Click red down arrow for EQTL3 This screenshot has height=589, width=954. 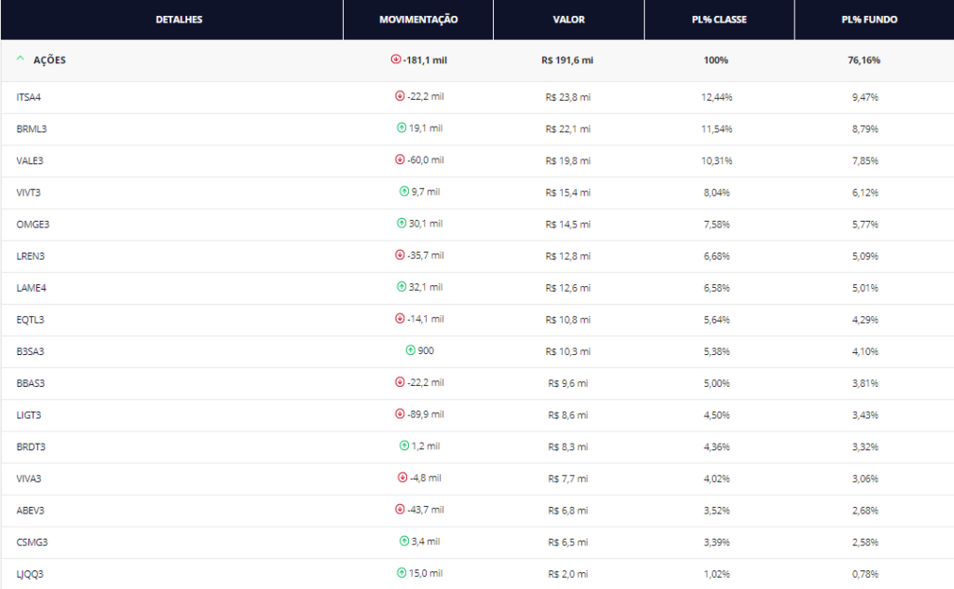coord(400,318)
